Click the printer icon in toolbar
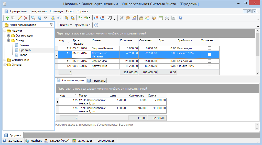Viewport: 262px width, 145px height. click(x=167, y=18)
